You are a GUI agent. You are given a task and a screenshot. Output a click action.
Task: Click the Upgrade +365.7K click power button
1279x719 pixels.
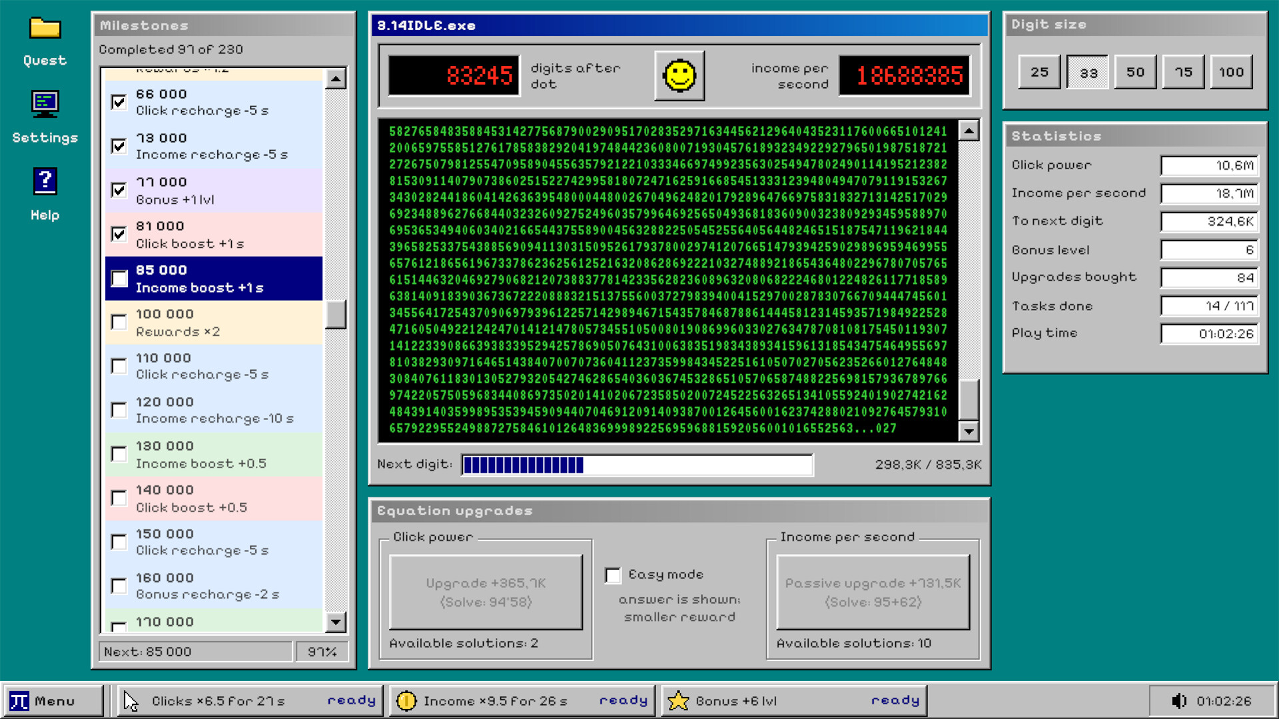point(486,592)
